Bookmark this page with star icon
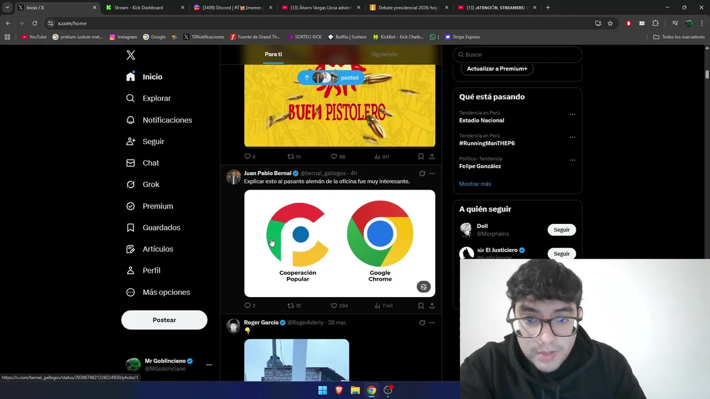Image resolution: width=710 pixels, height=399 pixels. 610,23
